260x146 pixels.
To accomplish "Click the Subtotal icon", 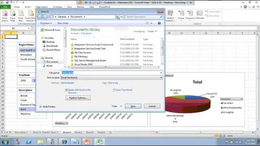I will 199,15.
